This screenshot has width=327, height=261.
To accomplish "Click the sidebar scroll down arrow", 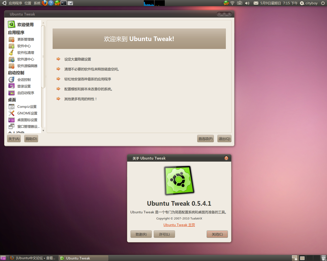I will pos(43,130).
